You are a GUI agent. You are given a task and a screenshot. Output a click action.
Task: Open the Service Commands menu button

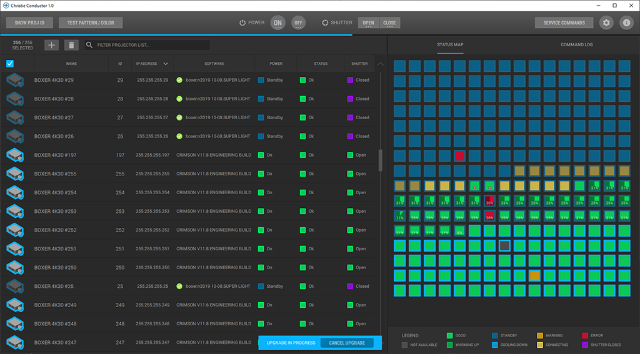(564, 23)
